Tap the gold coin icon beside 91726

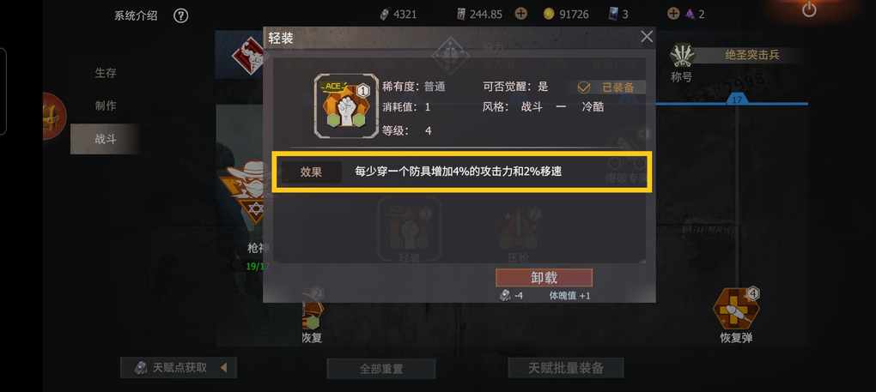pyautogui.click(x=549, y=14)
